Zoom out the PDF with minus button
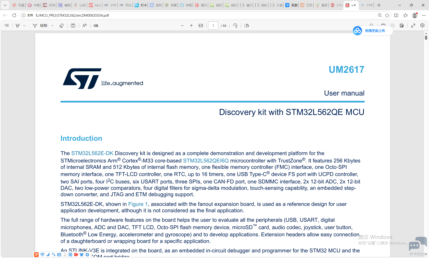 (x=182, y=26)
